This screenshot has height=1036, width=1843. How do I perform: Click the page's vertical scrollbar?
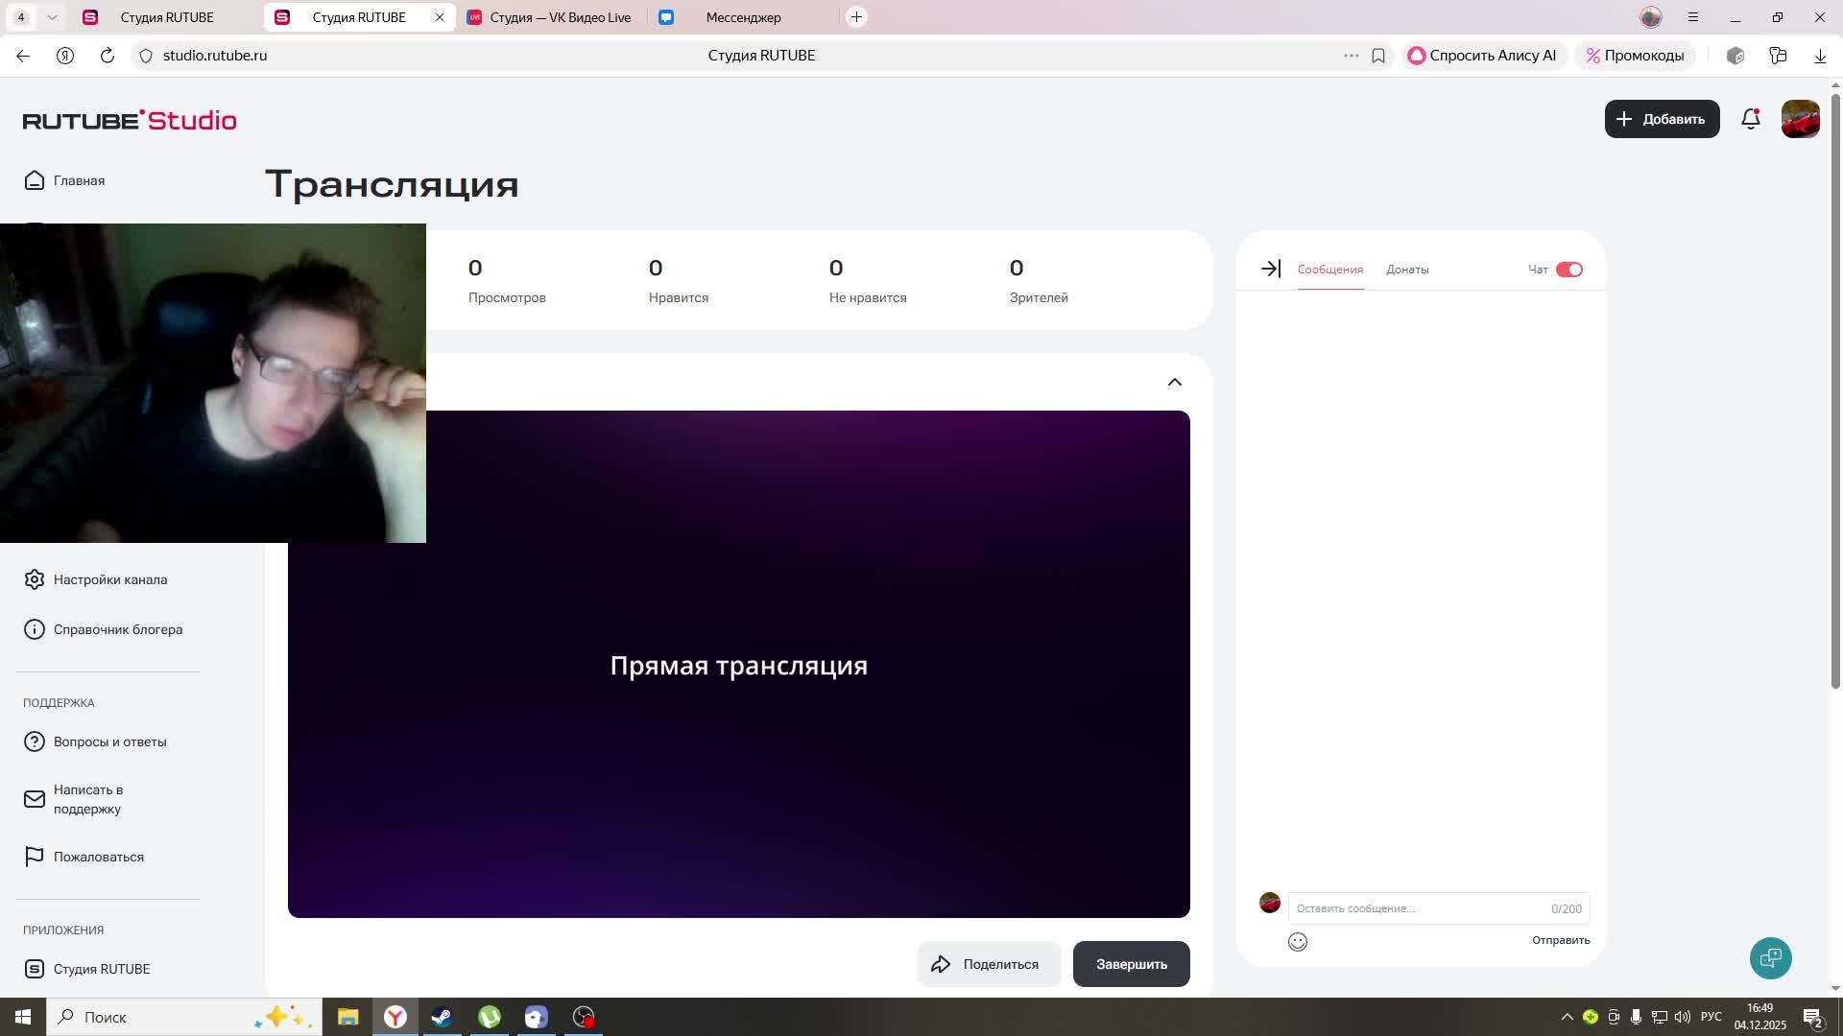1835,384
